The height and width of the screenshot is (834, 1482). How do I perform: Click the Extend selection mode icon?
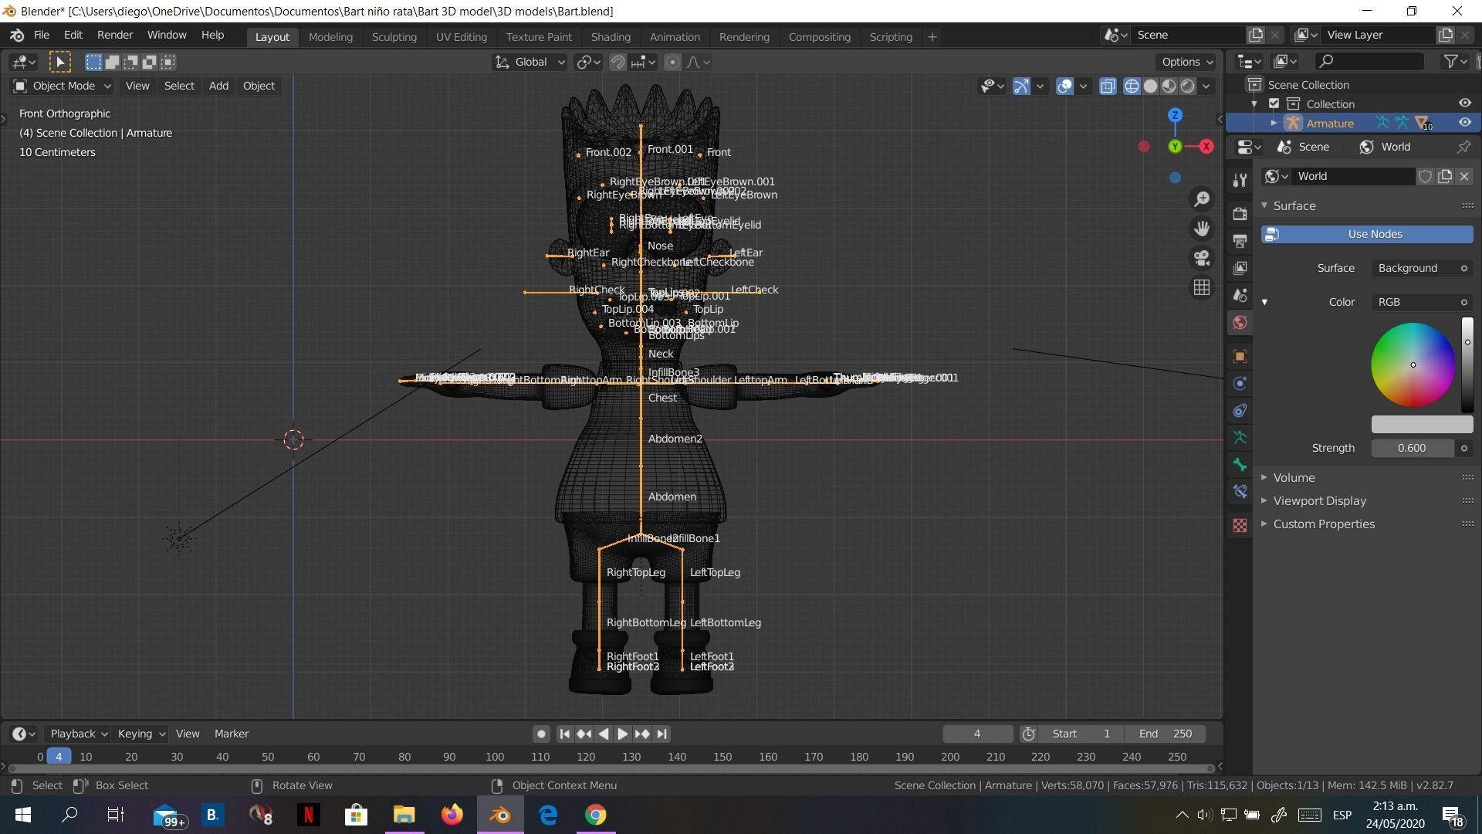tap(113, 62)
